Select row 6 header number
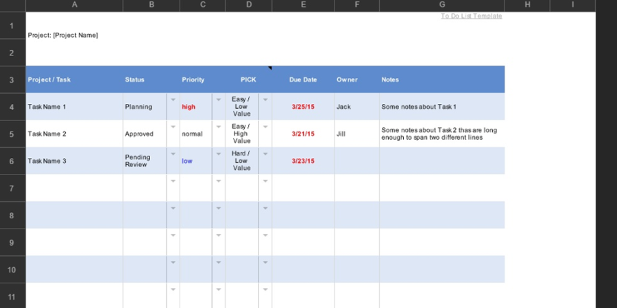Screen dimensions: 617x308 pos(12,161)
